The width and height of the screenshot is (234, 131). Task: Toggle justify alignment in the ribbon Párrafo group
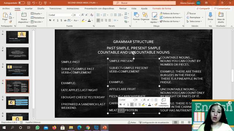[x=110, y=20]
